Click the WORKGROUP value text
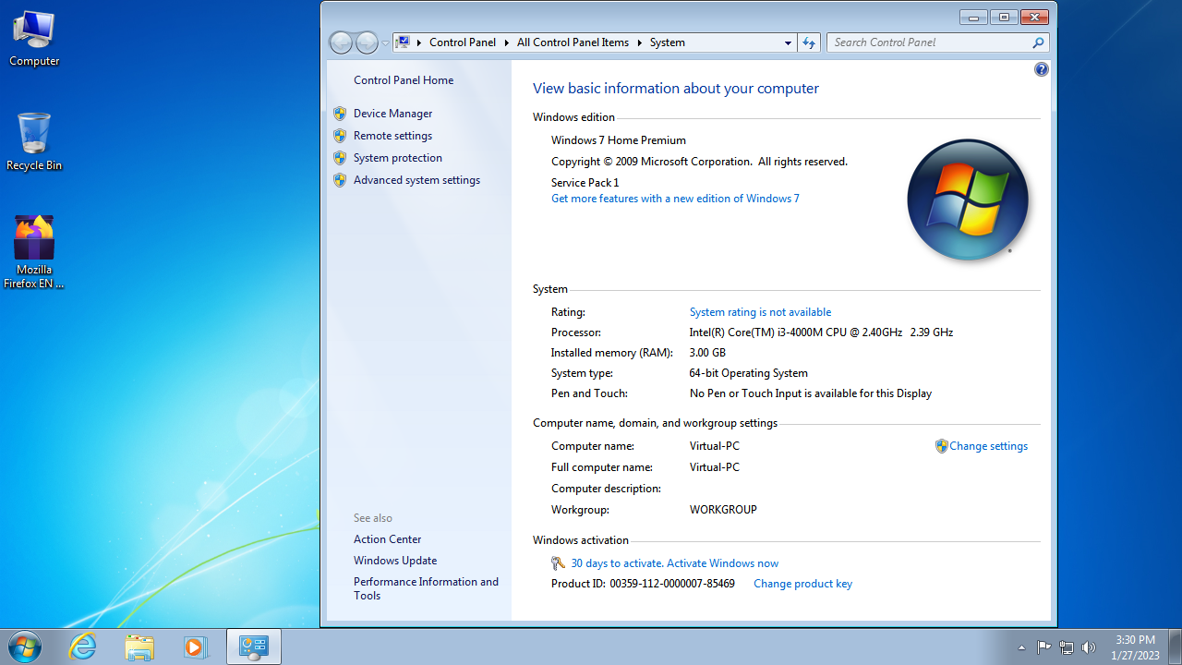This screenshot has width=1182, height=665. tap(723, 510)
